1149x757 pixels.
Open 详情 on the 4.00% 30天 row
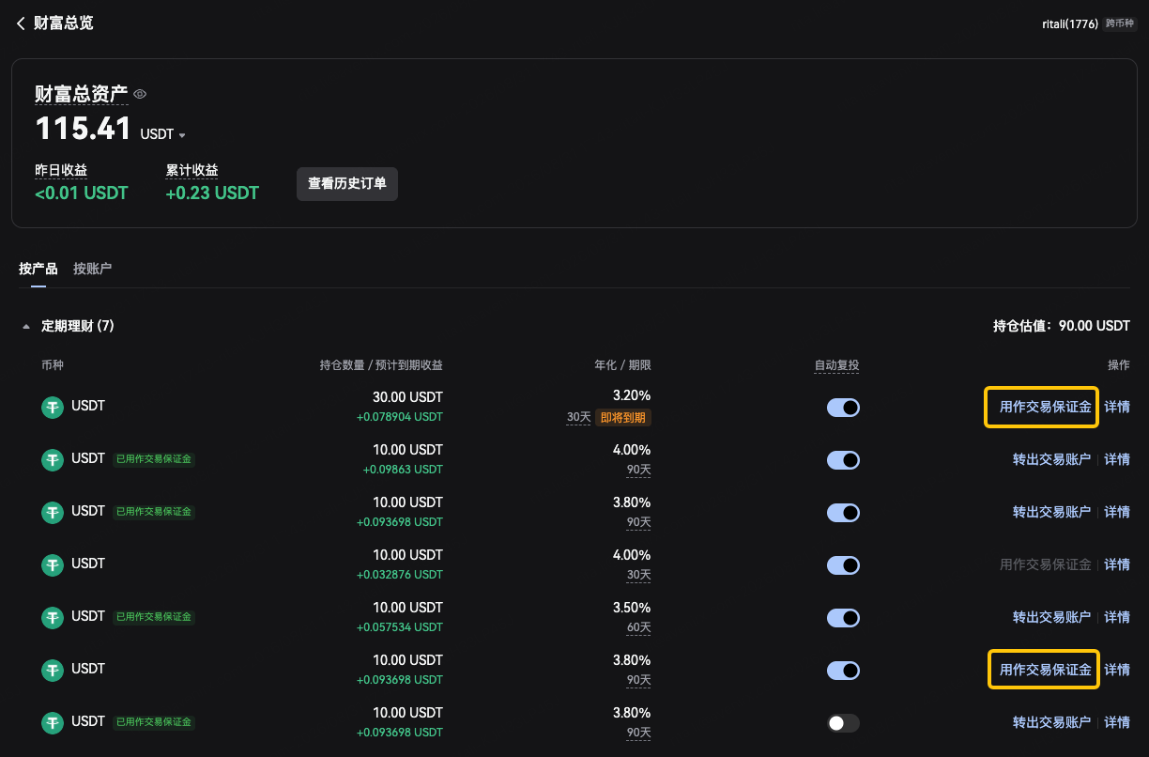[x=1117, y=564]
